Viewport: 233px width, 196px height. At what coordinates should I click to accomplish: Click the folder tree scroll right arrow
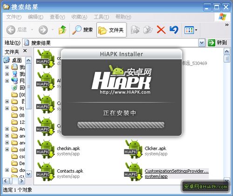21,181
